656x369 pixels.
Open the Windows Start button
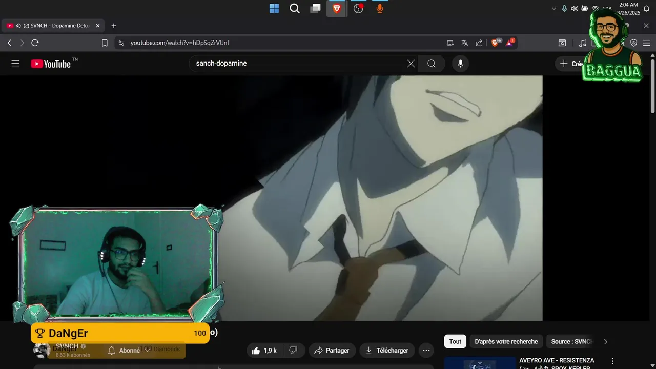[x=274, y=8]
